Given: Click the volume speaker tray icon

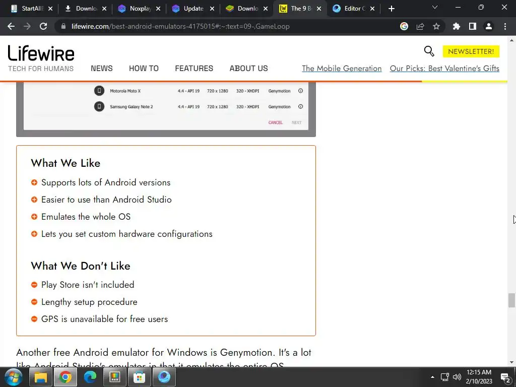Looking at the screenshot, I should pyautogui.click(x=457, y=377).
